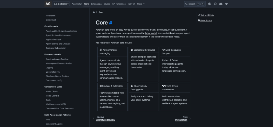This screenshot has width=273, height=127.
Task: Go to next page Installation
Action: (x=181, y=120)
